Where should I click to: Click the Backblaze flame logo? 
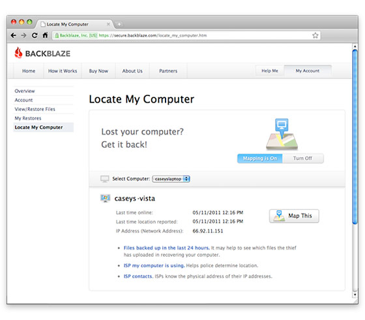coord(18,53)
